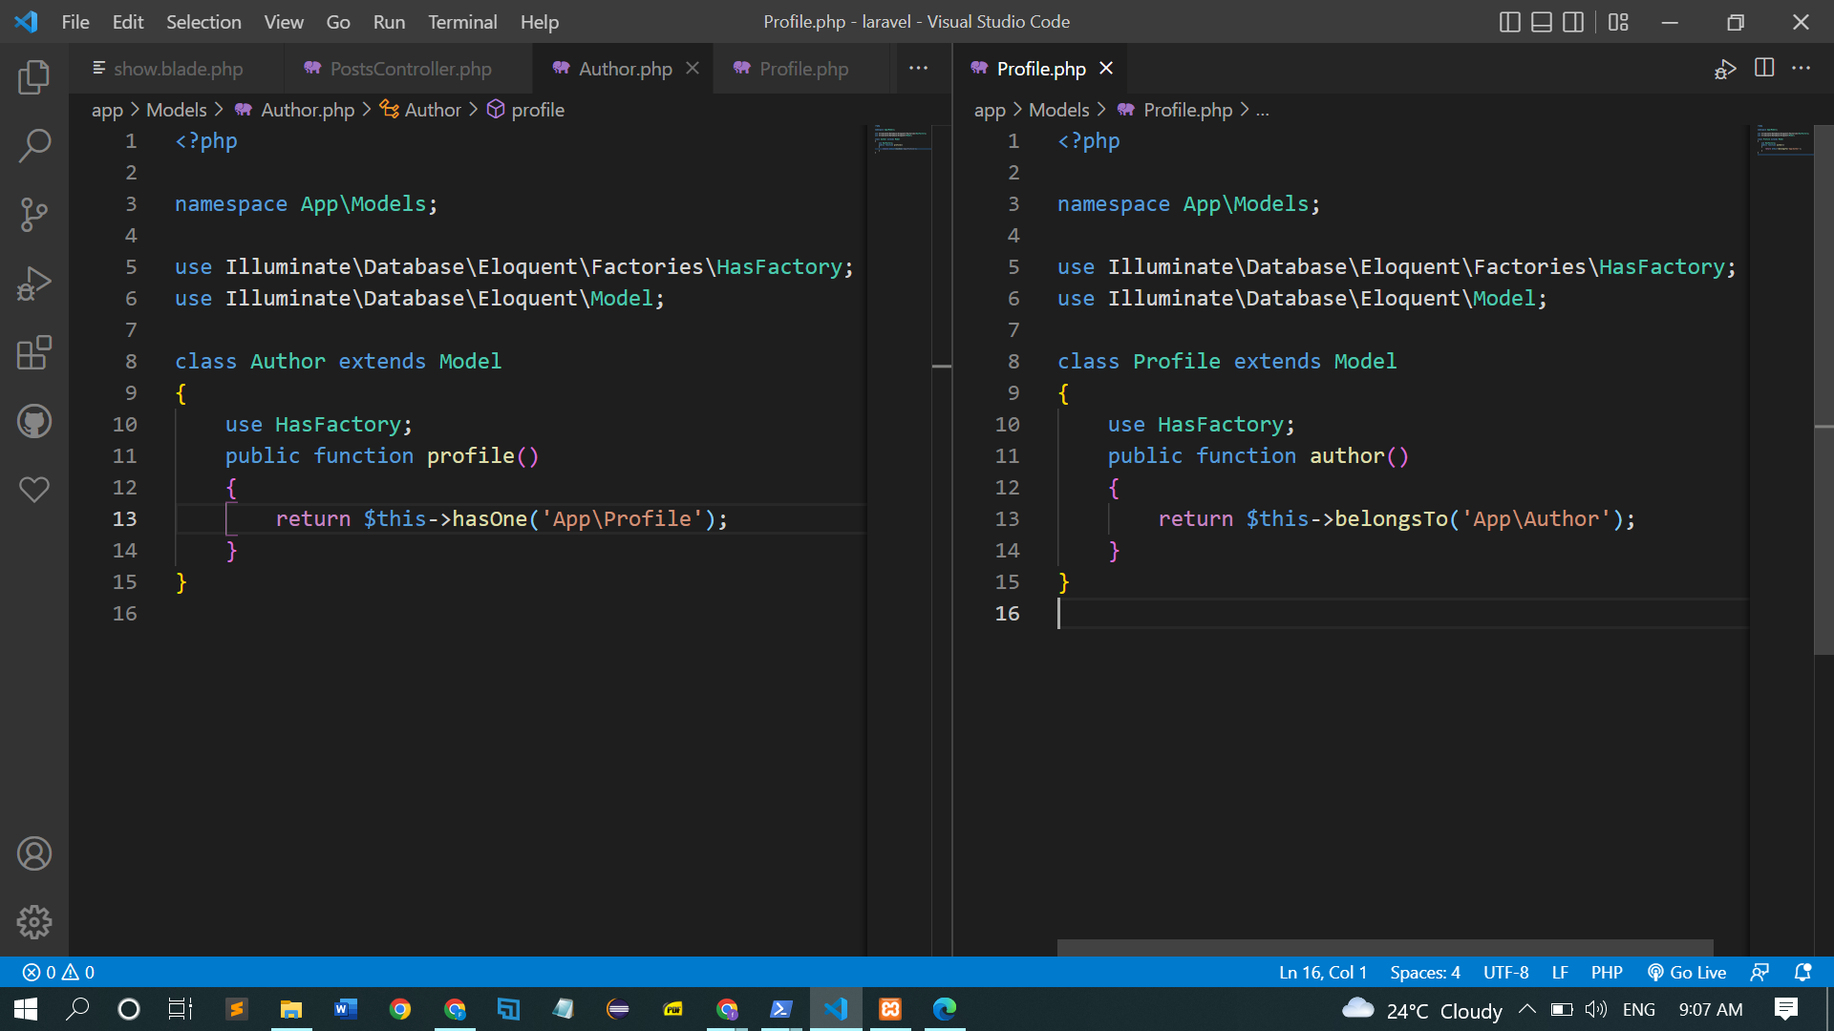Click the run/debug PHP file icon in right editor
This screenshot has height=1031, width=1834.
coord(1725,69)
